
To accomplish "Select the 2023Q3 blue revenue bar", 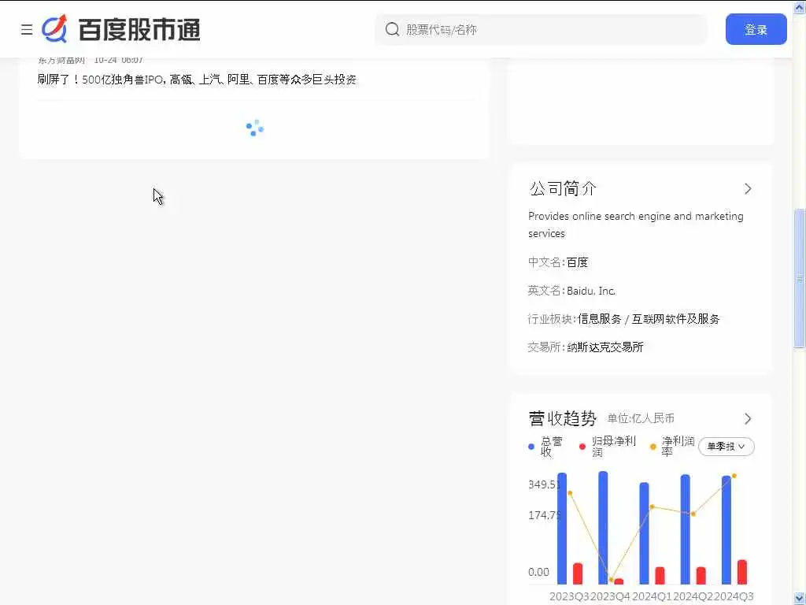I will tap(562, 529).
